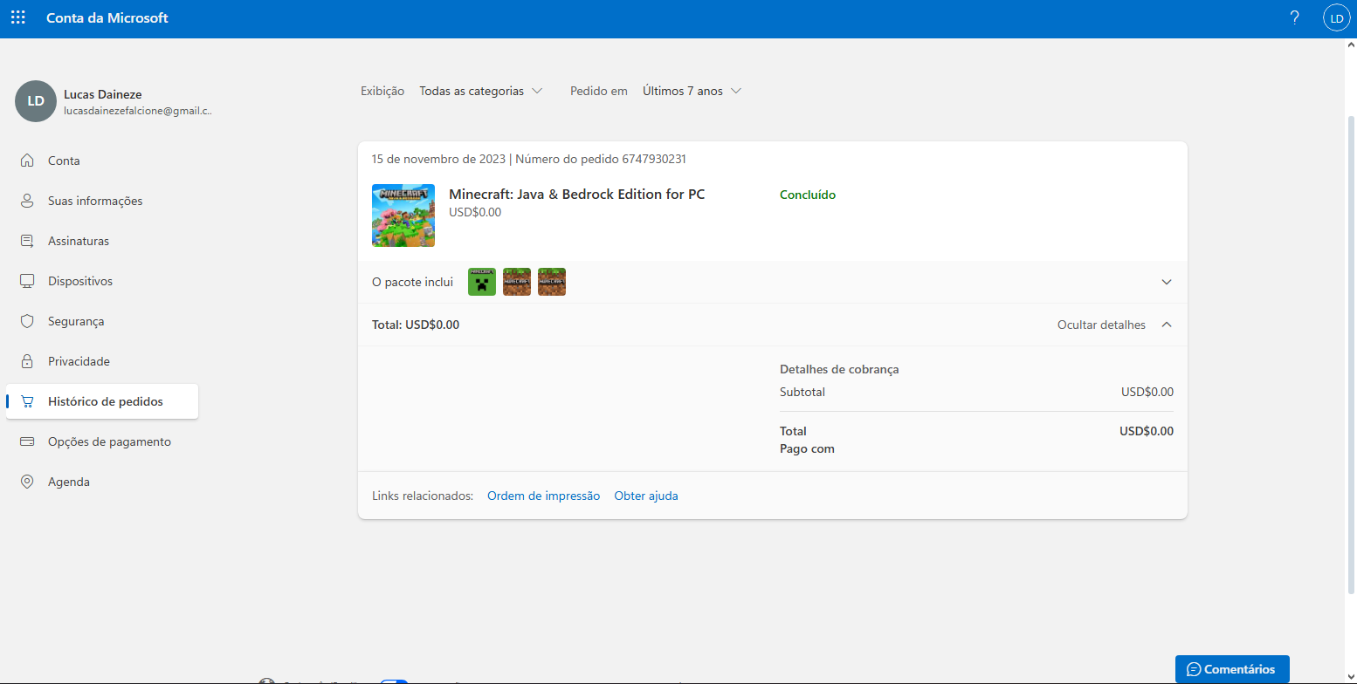
Task: Collapse details with Ocultar detalhes
Action: [x=1115, y=325]
